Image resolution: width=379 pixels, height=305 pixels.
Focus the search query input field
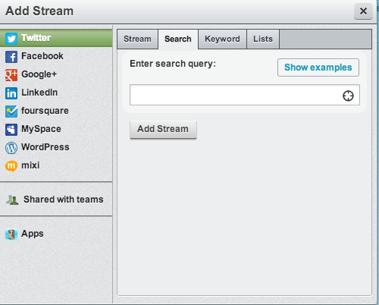tap(245, 95)
